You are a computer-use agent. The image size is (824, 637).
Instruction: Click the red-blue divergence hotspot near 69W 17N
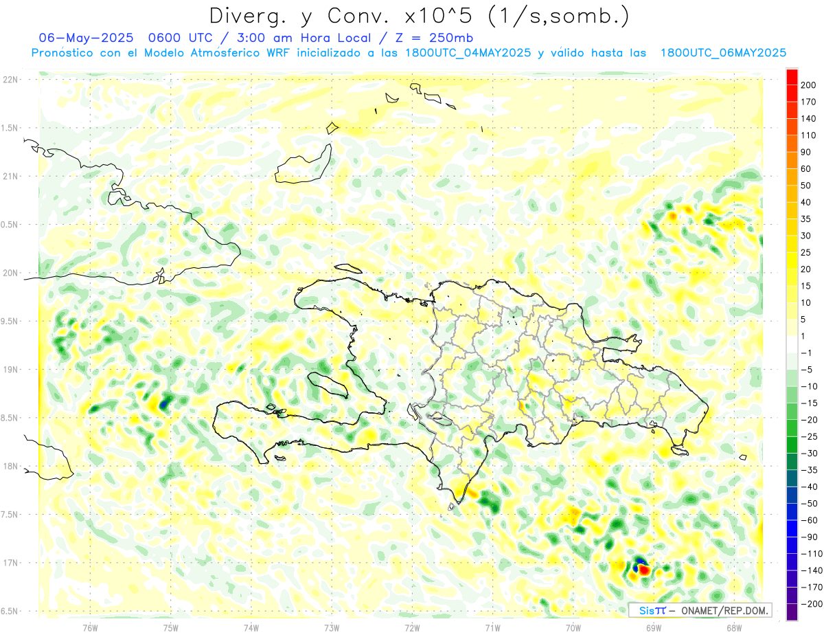(643, 568)
